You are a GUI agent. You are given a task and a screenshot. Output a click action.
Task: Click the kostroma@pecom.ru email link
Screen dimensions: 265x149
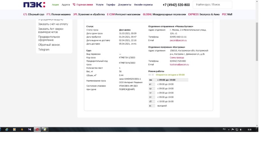click(179, 64)
